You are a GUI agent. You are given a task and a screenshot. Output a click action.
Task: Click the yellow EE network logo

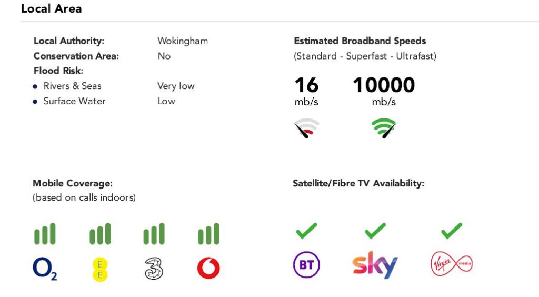pyautogui.click(x=99, y=269)
